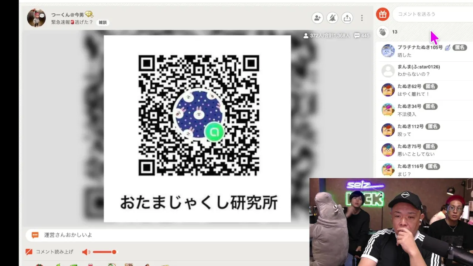Click the orange comment bubble icon beside 運営さんおかしいよ
473x266 pixels.
click(35, 235)
